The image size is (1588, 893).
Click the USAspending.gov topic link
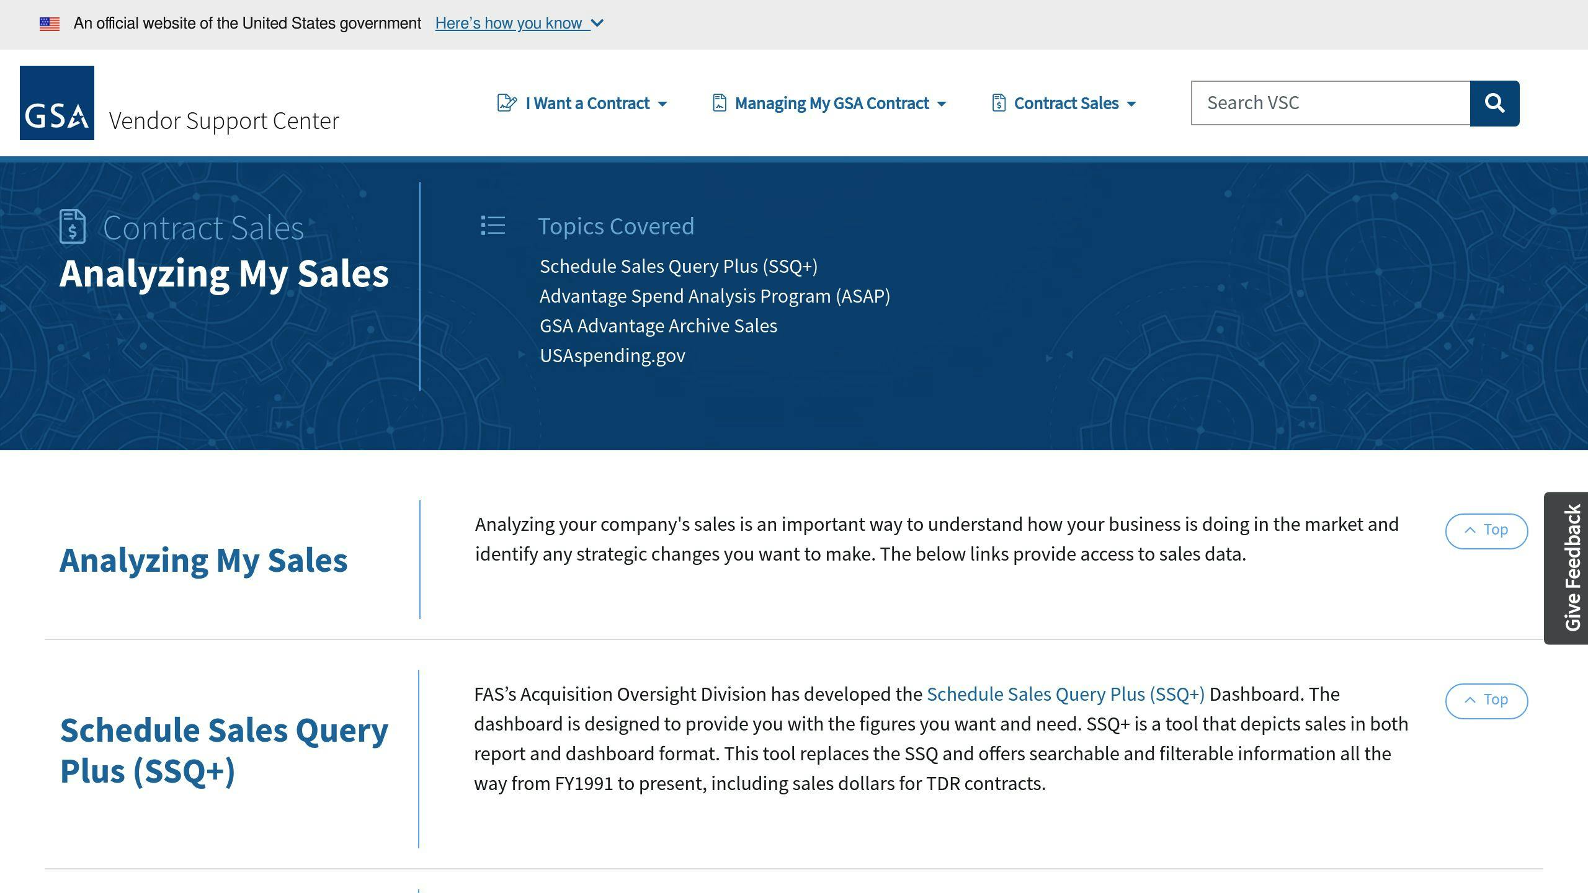(612, 354)
